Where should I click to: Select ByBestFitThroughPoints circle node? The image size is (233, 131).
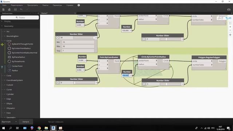pos(23,44)
